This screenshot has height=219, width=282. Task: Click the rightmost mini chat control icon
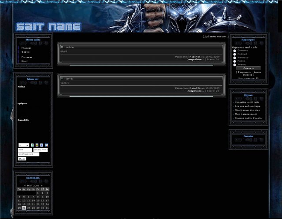point(46,145)
